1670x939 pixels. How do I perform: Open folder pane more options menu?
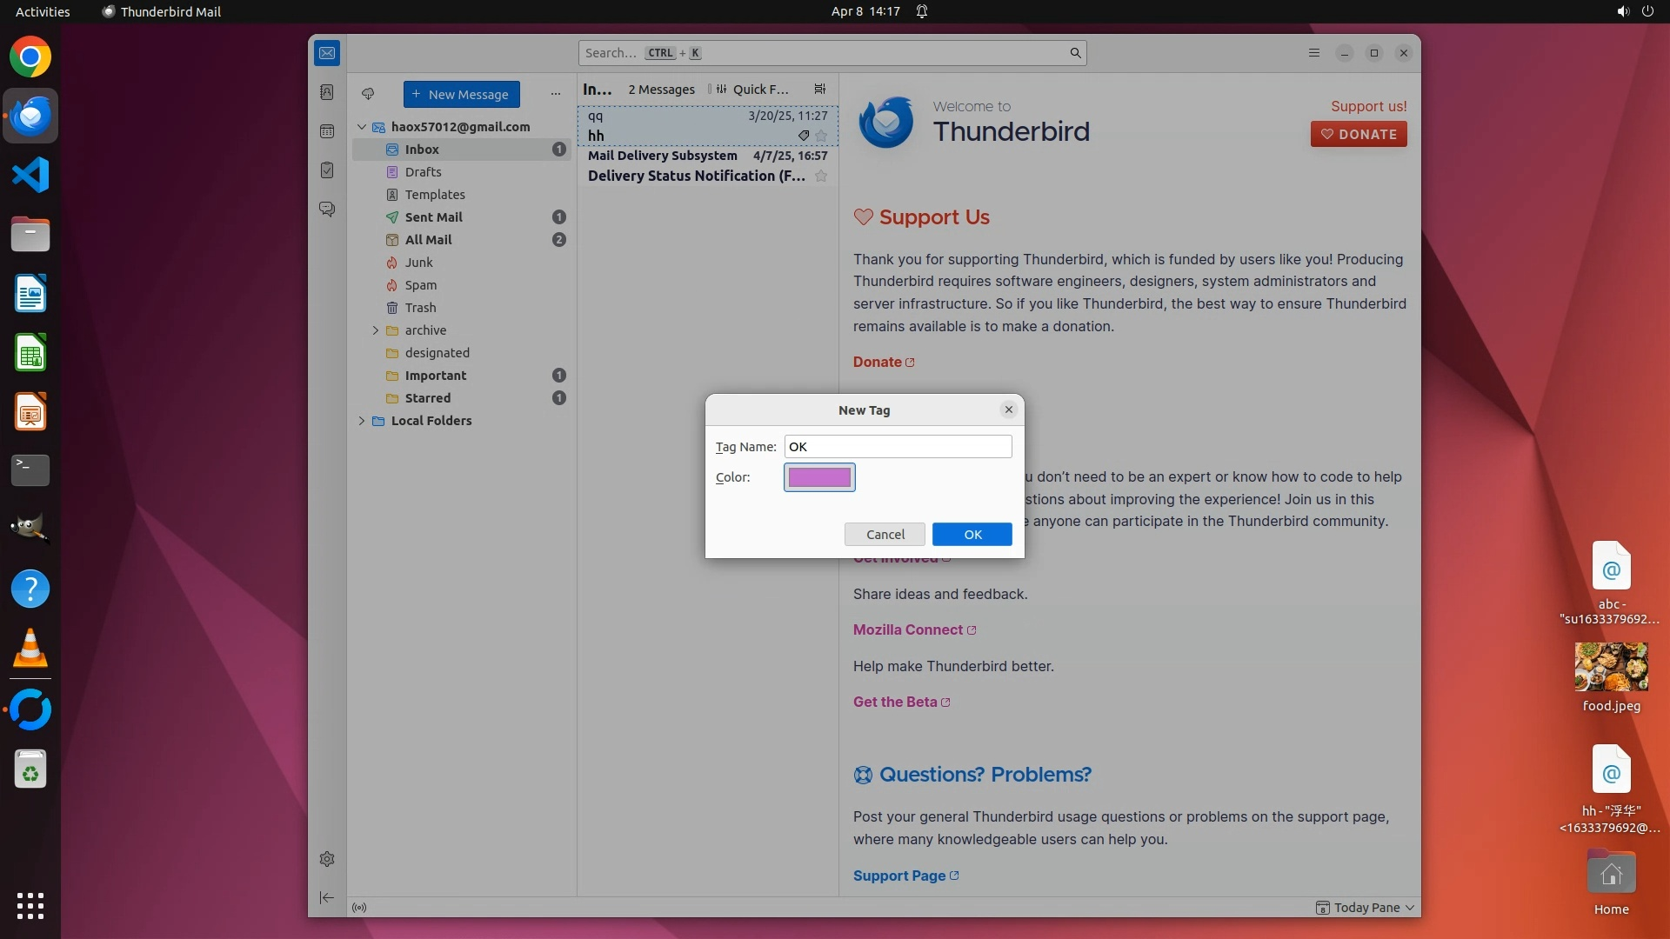point(556,94)
